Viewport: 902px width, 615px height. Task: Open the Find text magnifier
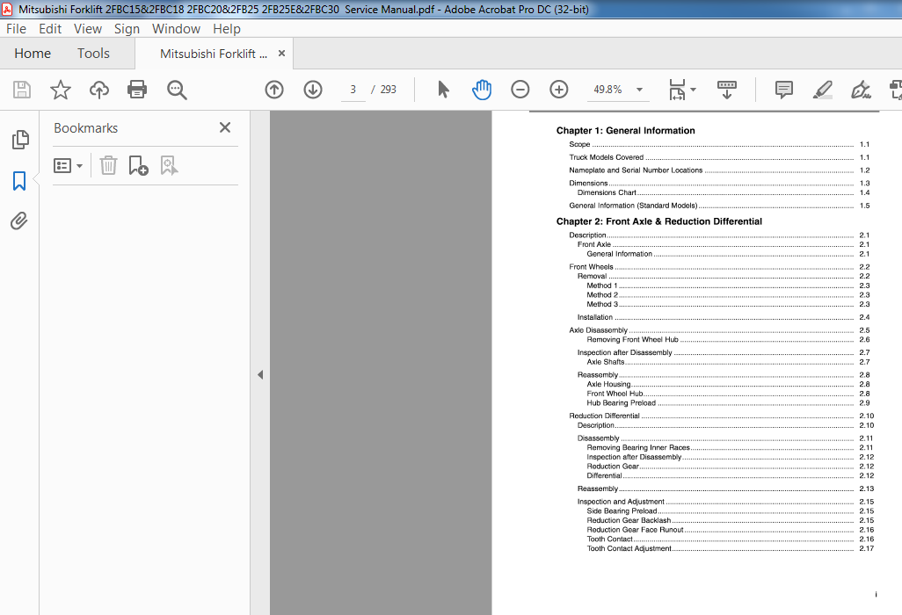coord(177,90)
